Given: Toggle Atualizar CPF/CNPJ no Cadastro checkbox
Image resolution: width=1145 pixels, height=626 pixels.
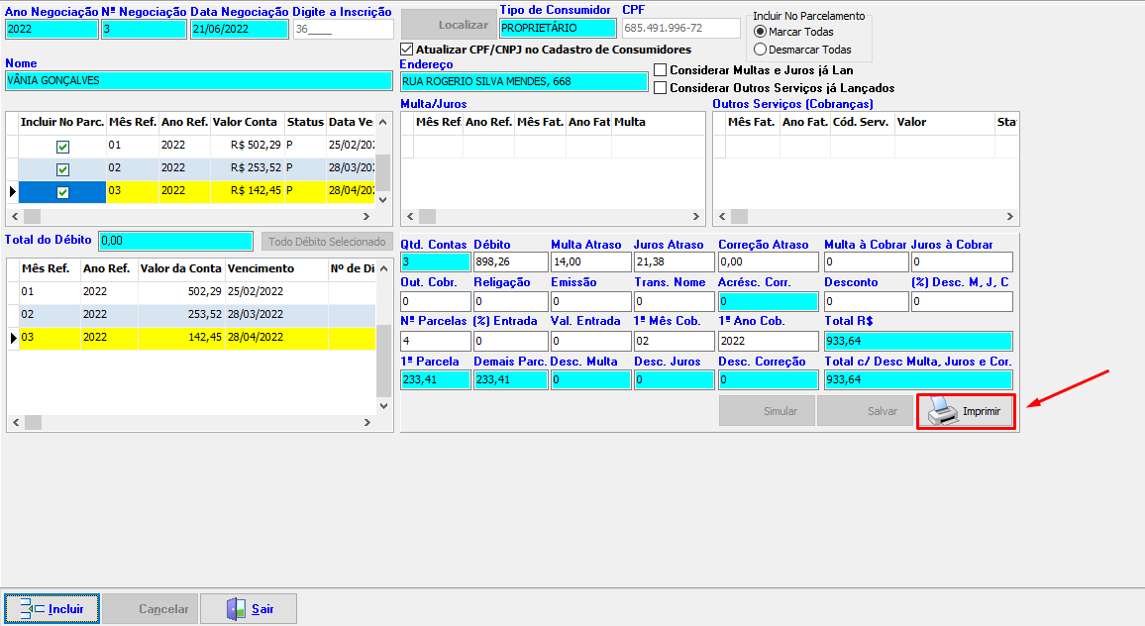Looking at the screenshot, I should (x=407, y=50).
